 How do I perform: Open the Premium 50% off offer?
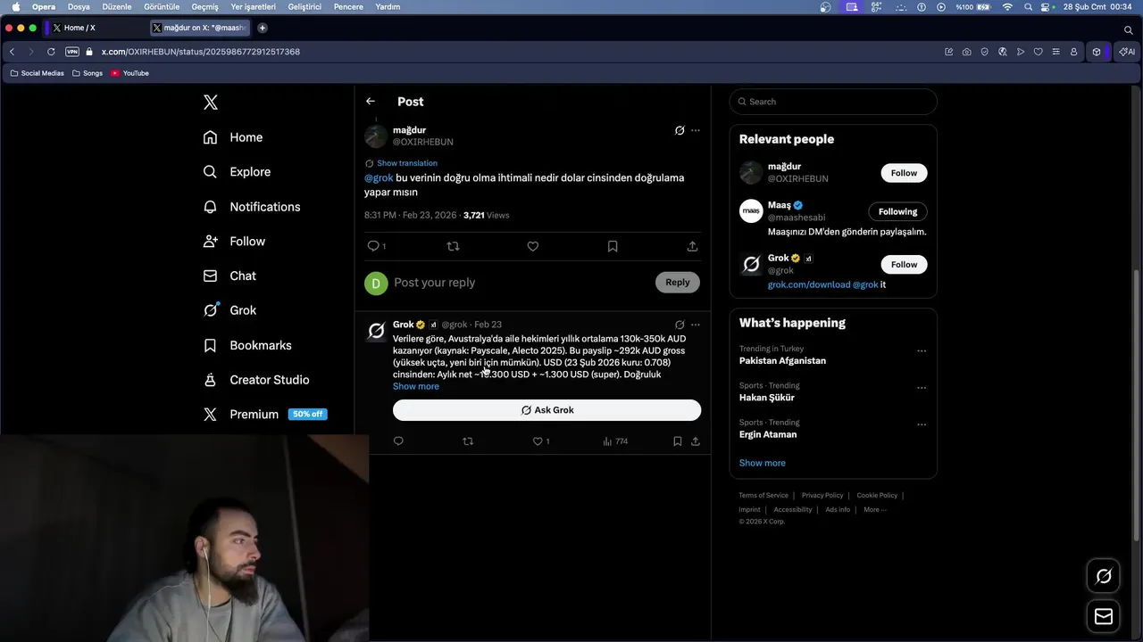pyautogui.click(x=264, y=415)
